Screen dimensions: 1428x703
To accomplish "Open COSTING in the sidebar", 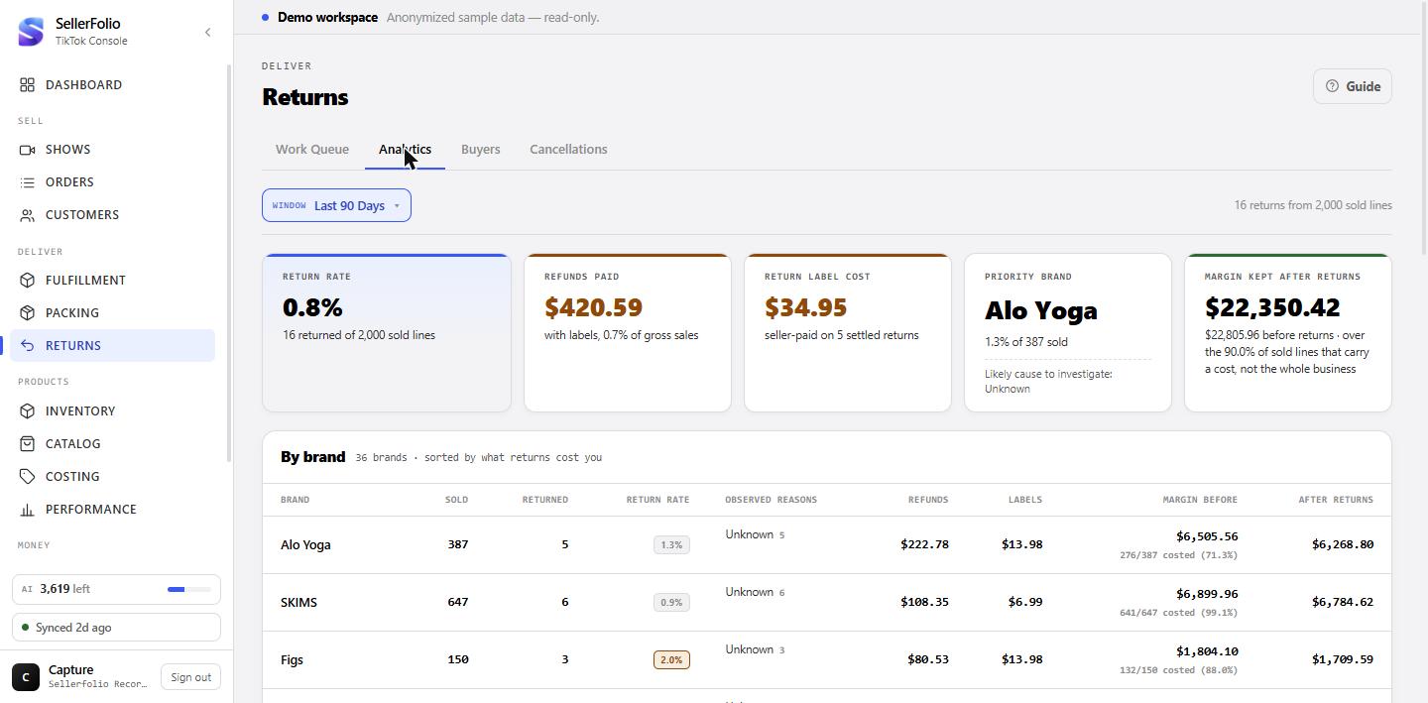I will 112,477.
